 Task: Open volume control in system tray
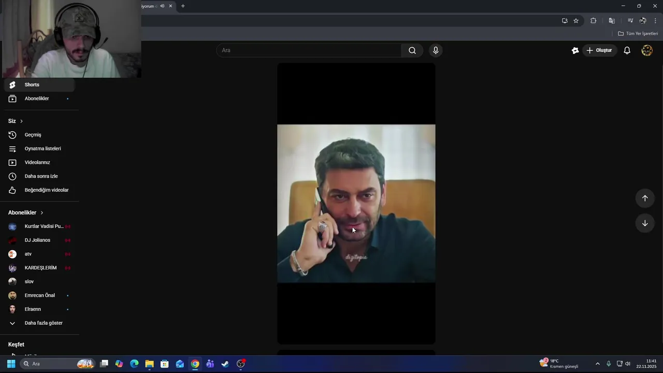click(x=628, y=364)
